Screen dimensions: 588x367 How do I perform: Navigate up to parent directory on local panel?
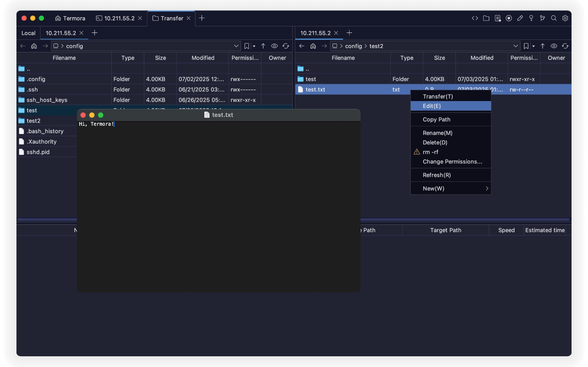click(263, 46)
